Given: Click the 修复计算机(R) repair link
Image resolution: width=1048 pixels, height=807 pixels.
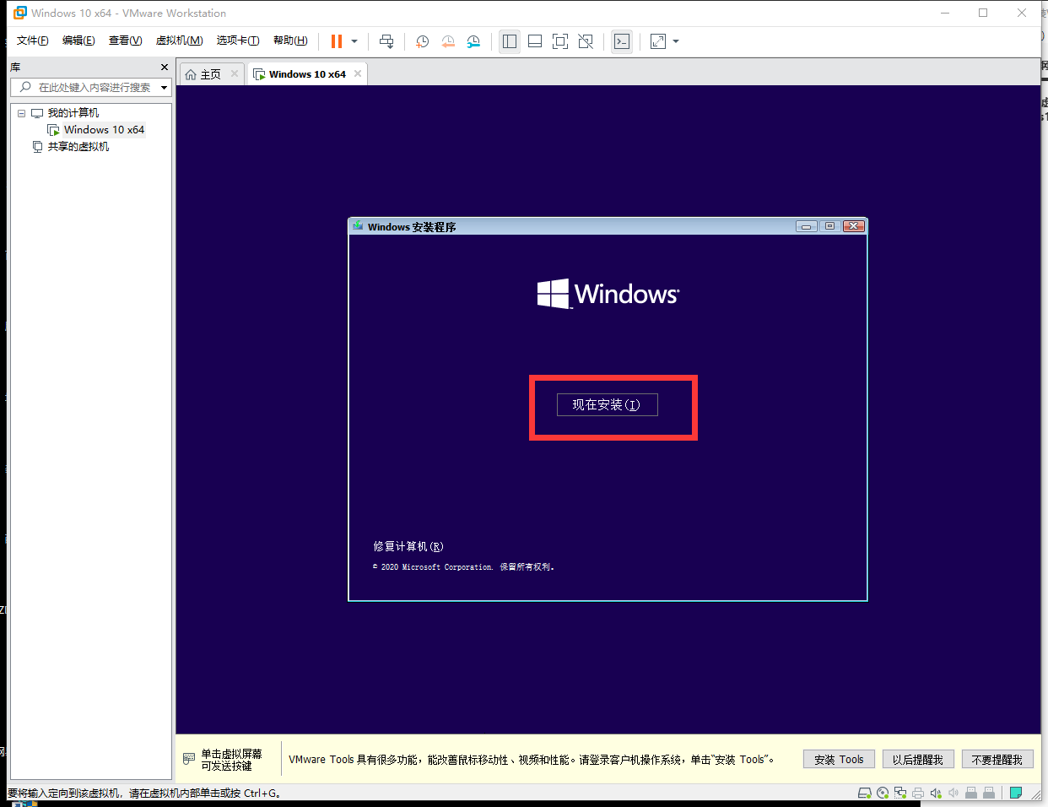Looking at the screenshot, I should [x=408, y=546].
